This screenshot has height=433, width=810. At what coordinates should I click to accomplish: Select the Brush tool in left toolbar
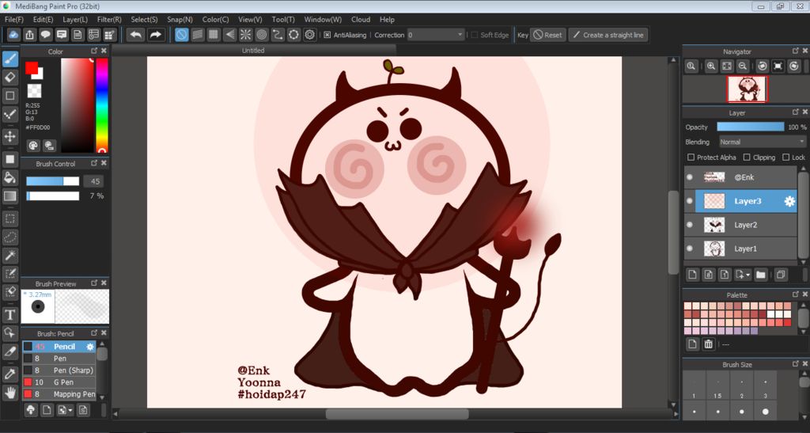(9, 59)
